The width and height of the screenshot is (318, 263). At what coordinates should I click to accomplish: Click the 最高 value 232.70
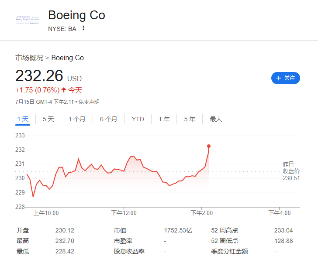click(65, 241)
